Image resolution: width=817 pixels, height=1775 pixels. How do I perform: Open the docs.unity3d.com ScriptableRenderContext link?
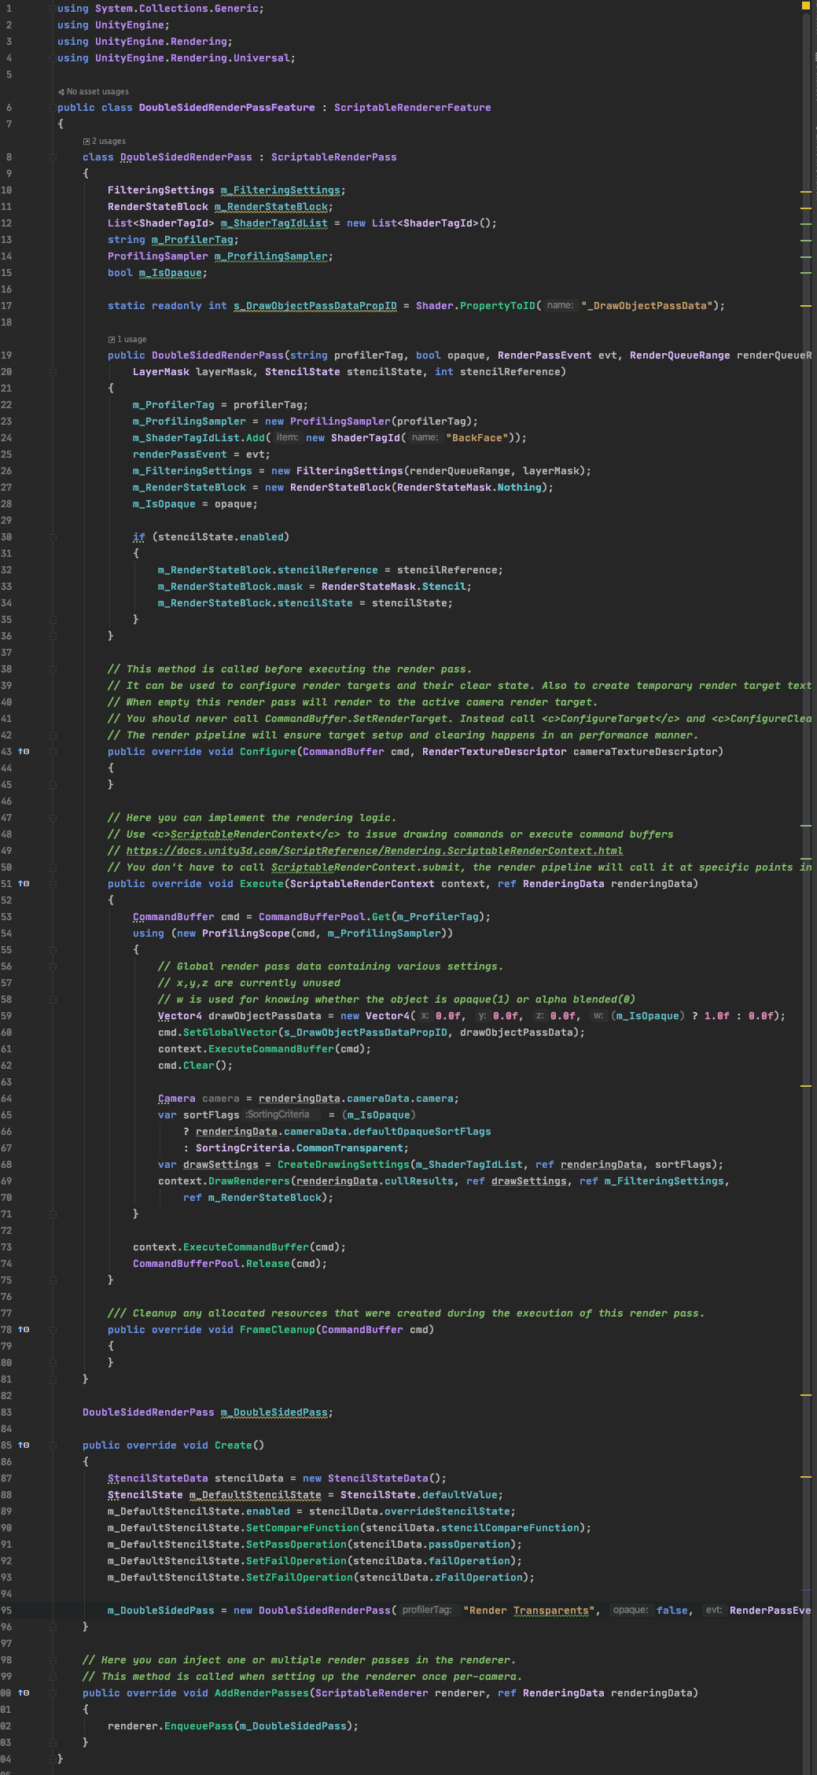[374, 851]
